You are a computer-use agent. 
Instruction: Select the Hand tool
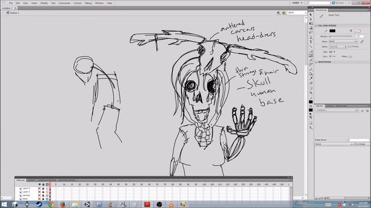(x=311, y=88)
